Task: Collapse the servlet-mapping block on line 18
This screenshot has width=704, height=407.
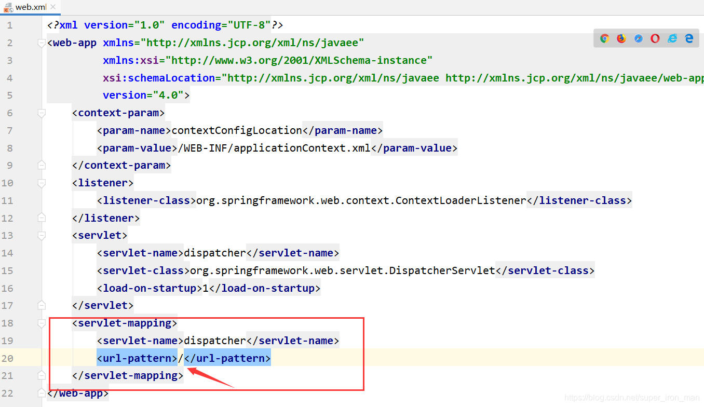Action: pos(42,323)
